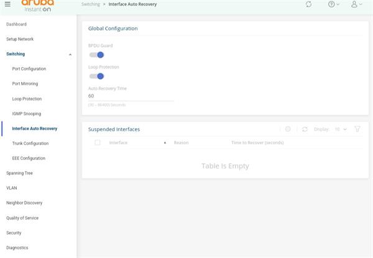373x258 pixels.
Task: Open Neighbor Discovery menu
Action: 24,203
